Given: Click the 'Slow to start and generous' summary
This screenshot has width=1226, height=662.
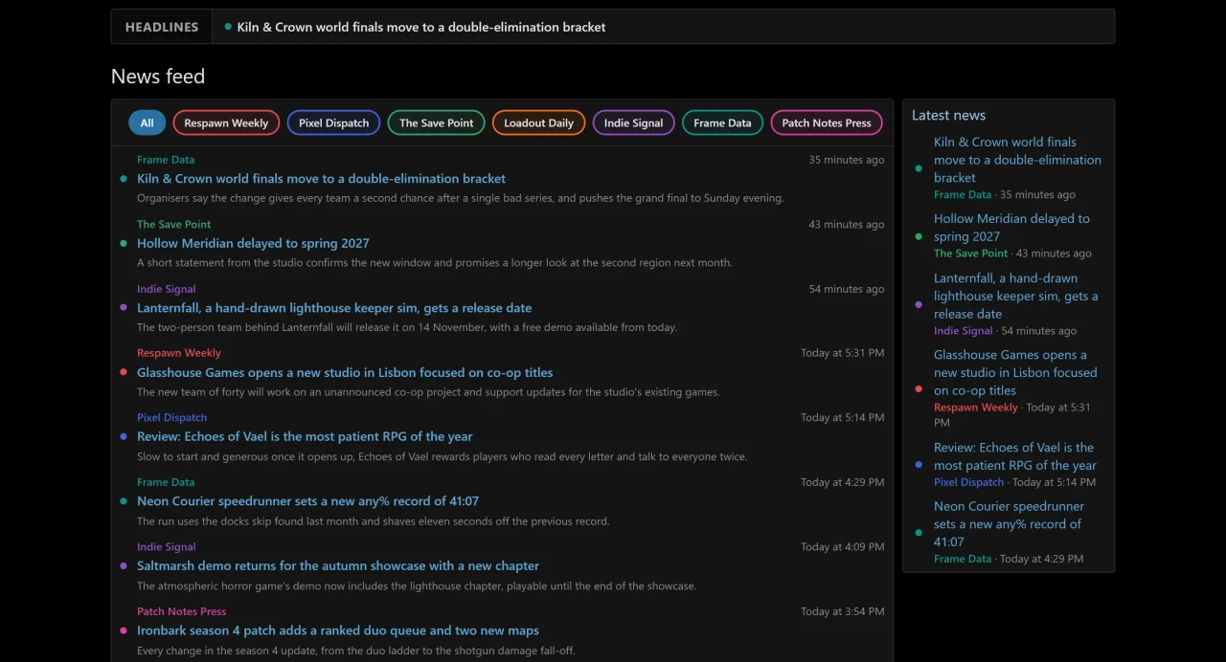Looking at the screenshot, I should [442, 456].
